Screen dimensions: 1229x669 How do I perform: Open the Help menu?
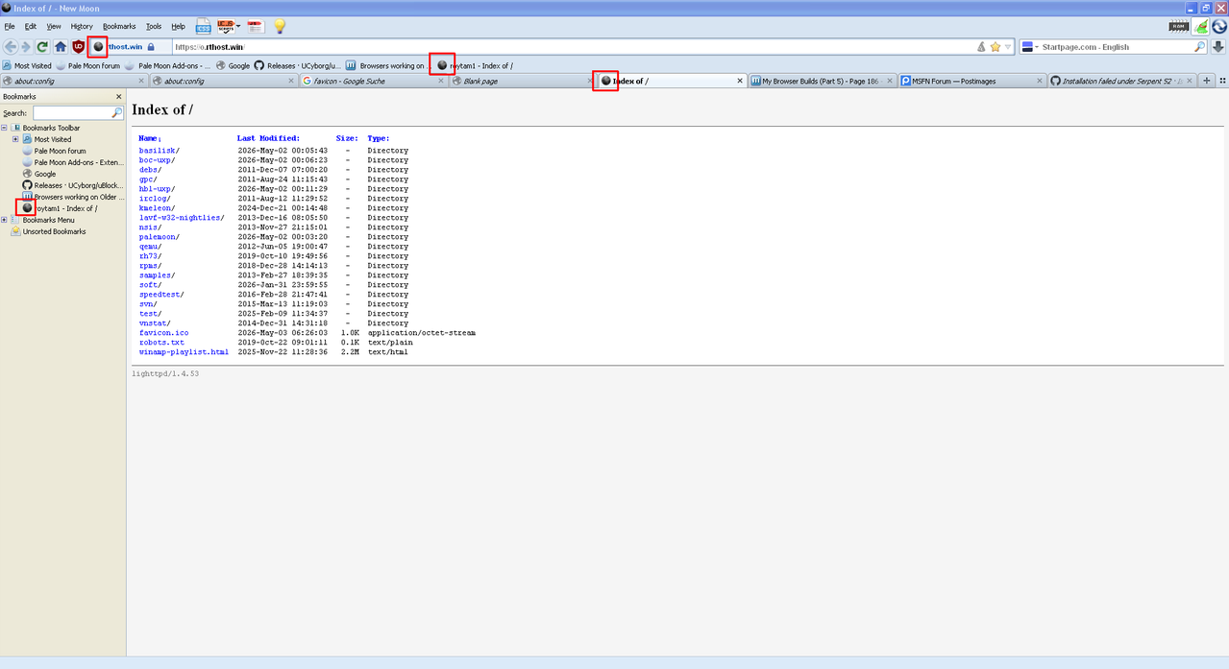[178, 26]
